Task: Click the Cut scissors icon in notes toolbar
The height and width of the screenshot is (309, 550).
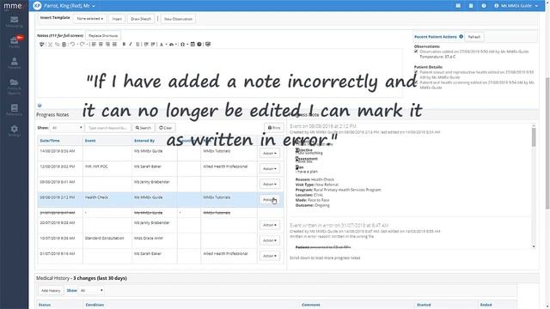Action: tap(50, 45)
